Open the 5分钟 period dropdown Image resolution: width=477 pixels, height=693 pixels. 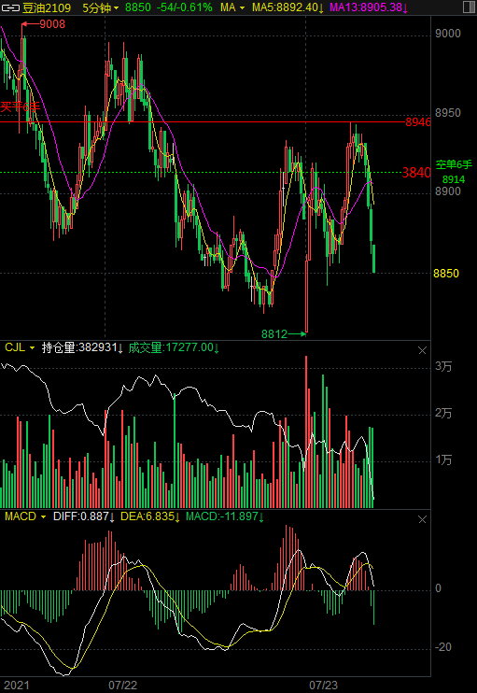[x=101, y=7]
